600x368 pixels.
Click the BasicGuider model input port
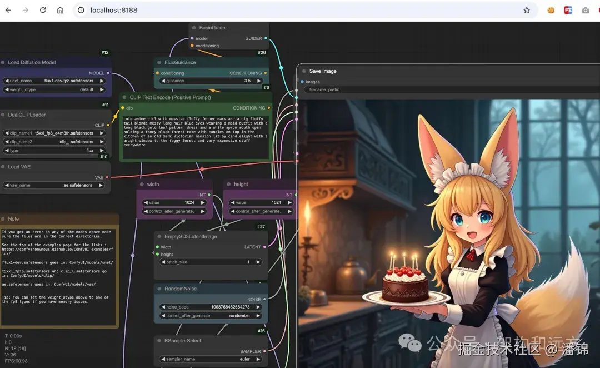(x=192, y=38)
